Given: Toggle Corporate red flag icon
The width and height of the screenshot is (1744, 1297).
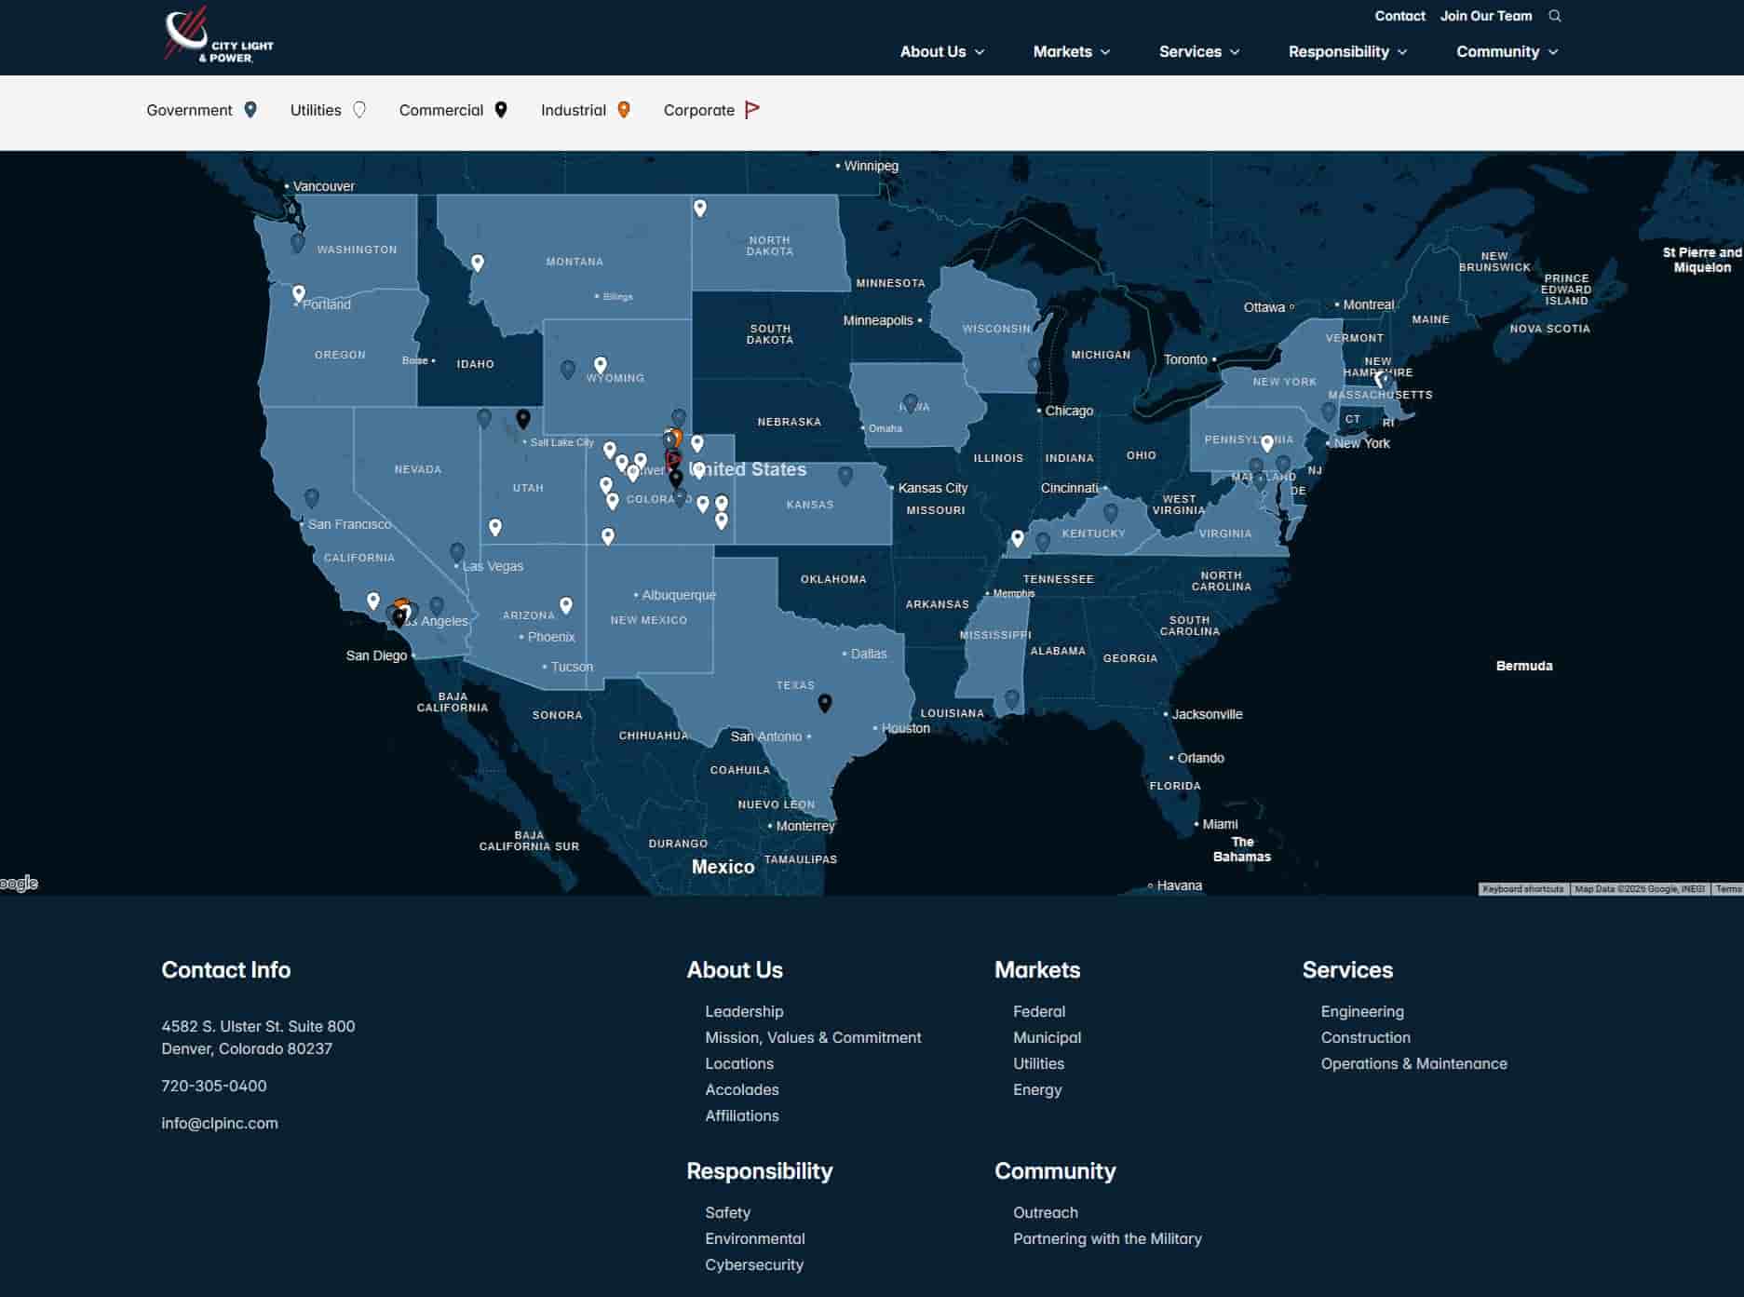Looking at the screenshot, I should coord(752,110).
